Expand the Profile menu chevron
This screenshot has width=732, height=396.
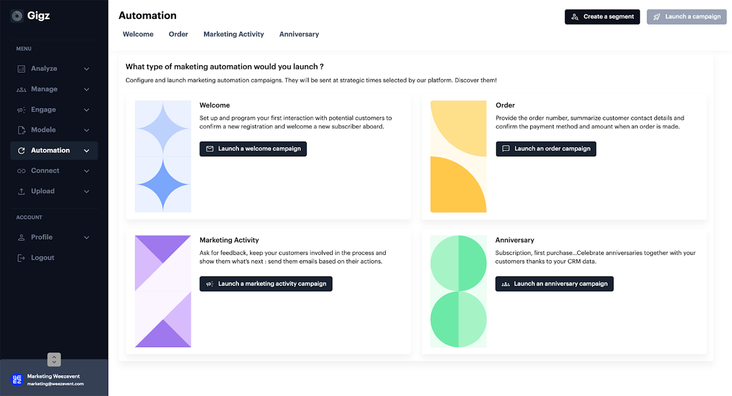87,238
